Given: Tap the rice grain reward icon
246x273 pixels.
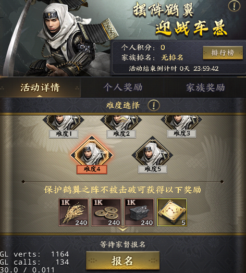Looking at the screenshot, I should 73,212.
